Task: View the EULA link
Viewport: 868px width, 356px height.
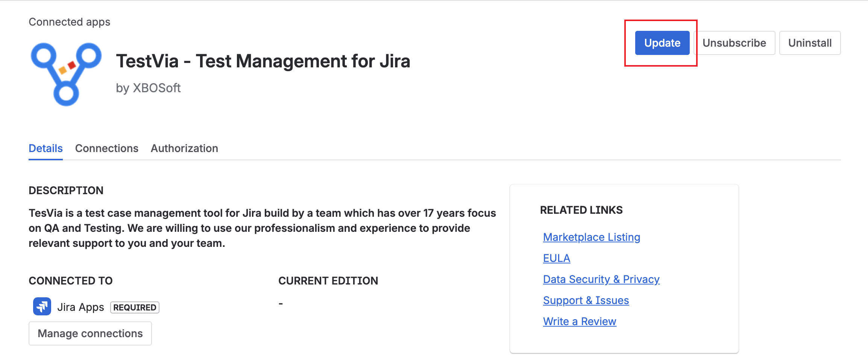Action: click(x=557, y=258)
